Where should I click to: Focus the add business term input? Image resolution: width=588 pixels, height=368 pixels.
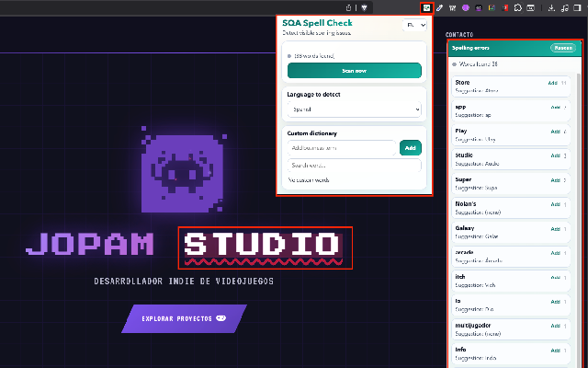click(342, 147)
